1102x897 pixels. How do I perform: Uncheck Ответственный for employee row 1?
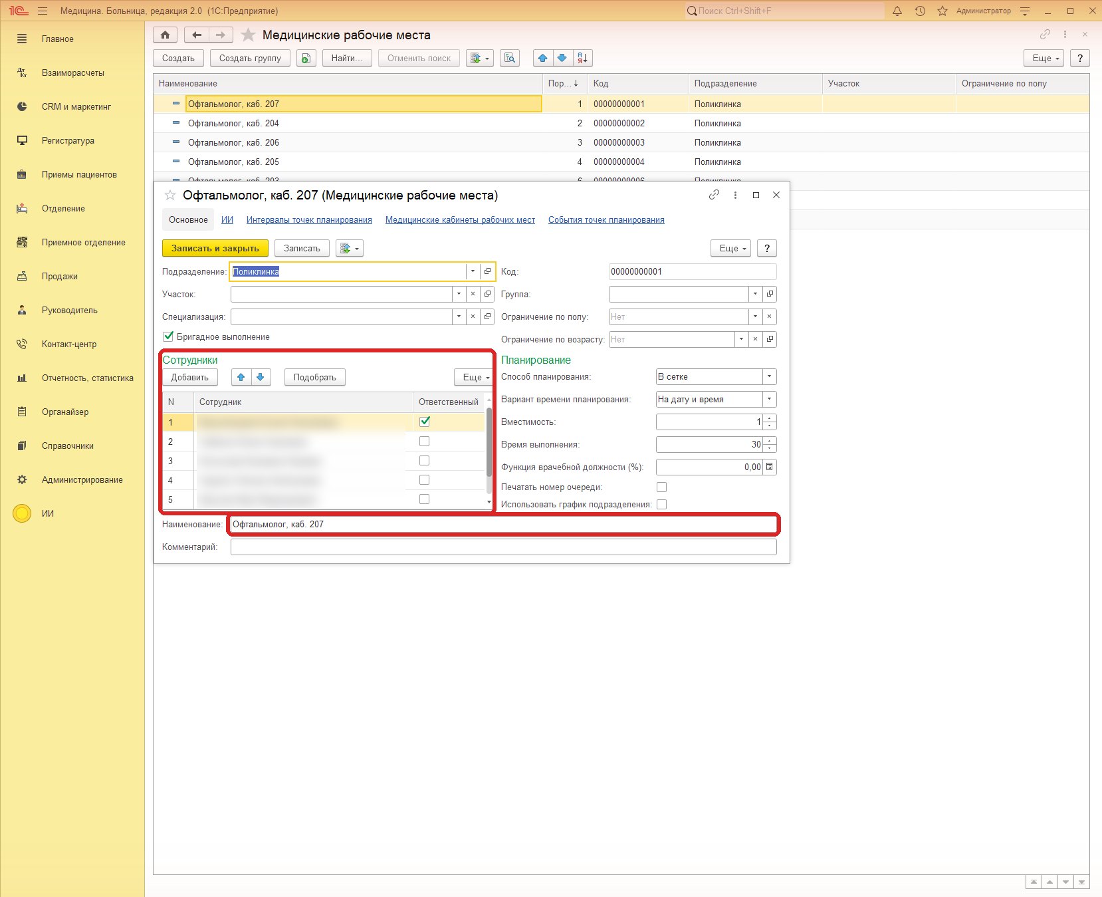[425, 422]
